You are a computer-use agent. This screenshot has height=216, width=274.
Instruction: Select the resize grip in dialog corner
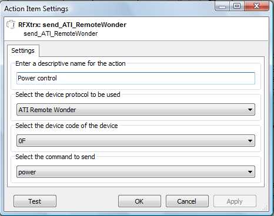(265, 208)
